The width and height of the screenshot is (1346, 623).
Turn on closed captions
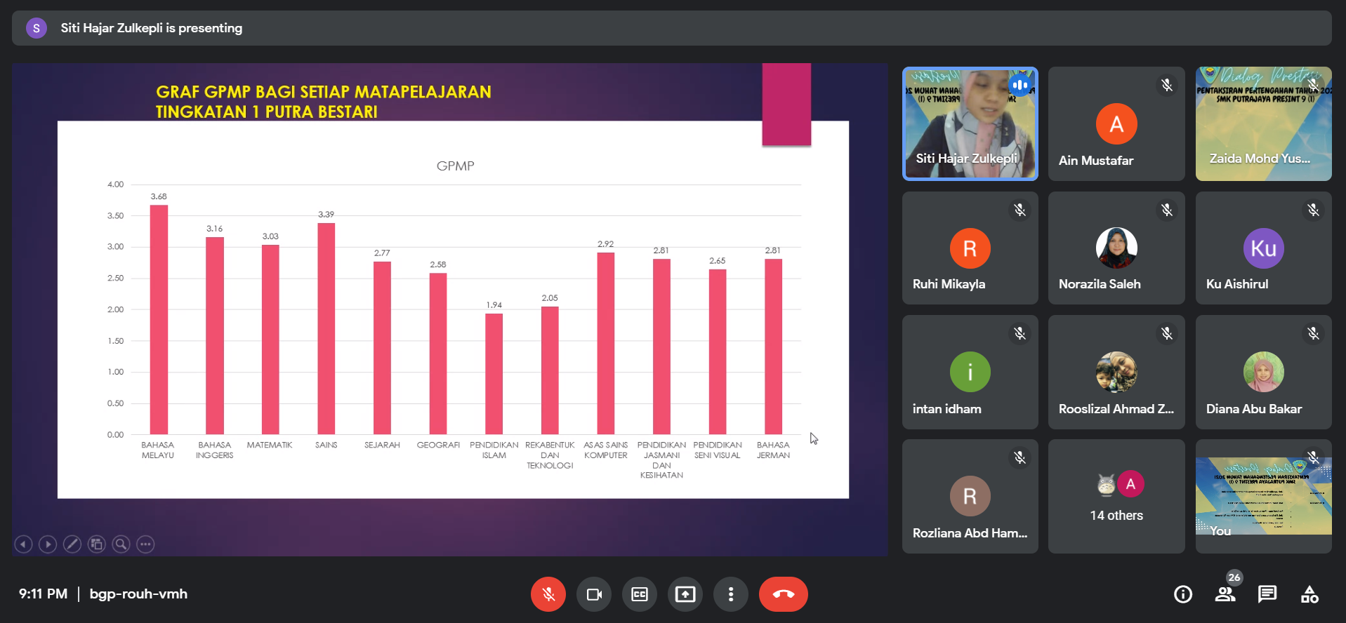tap(640, 594)
